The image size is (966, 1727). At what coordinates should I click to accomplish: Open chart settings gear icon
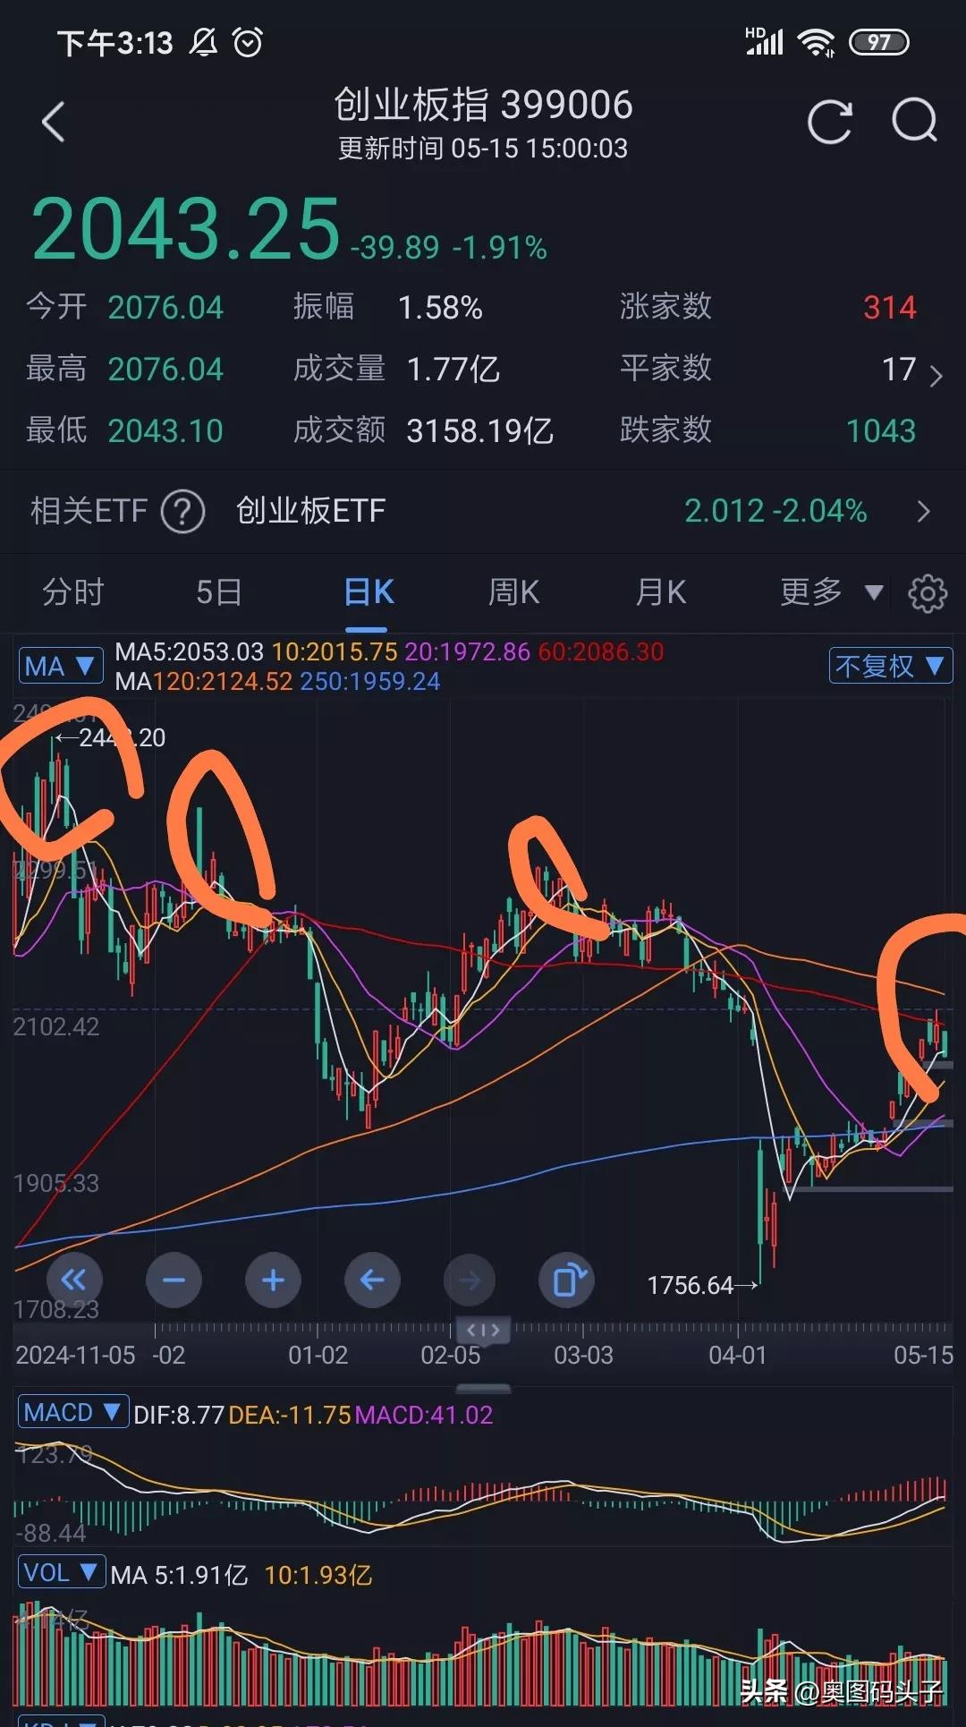click(928, 592)
